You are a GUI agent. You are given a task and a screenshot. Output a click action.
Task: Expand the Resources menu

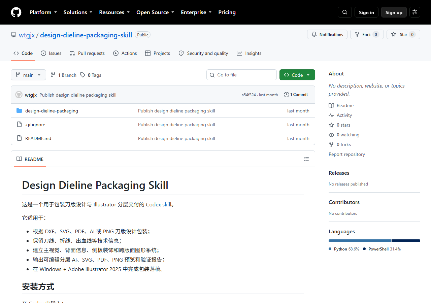(114, 12)
